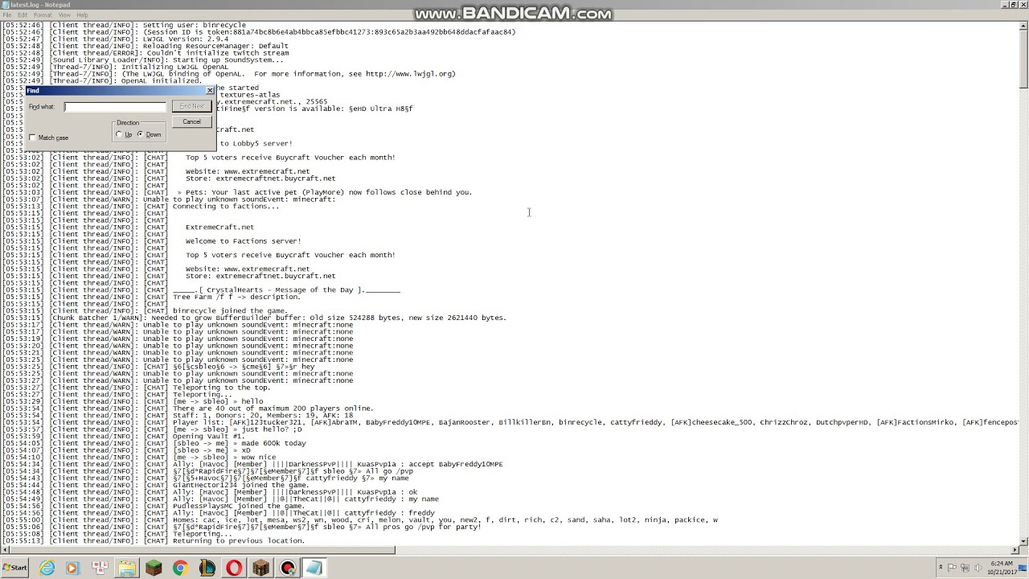Open Windows Explorer folder icon
This screenshot has height=579, width=1029.
[x=126, y=568]
